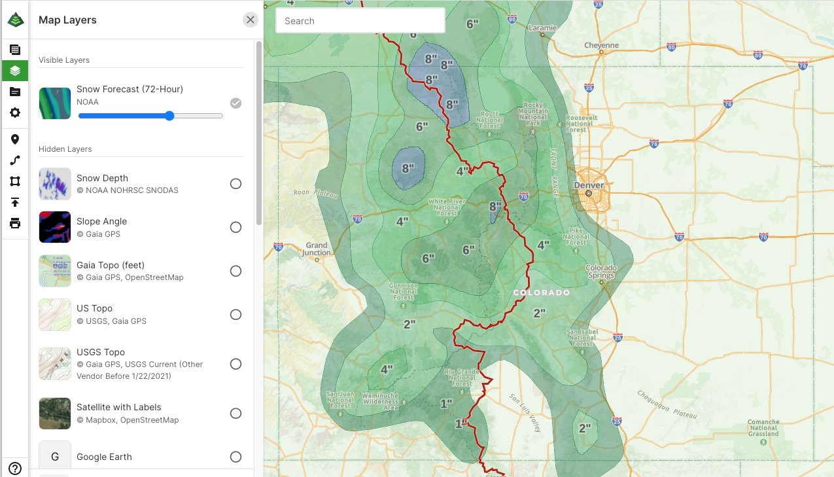Screen dimensions: 834x477
Task: Click the San Luis Valley map label
Action: (525, 413)
